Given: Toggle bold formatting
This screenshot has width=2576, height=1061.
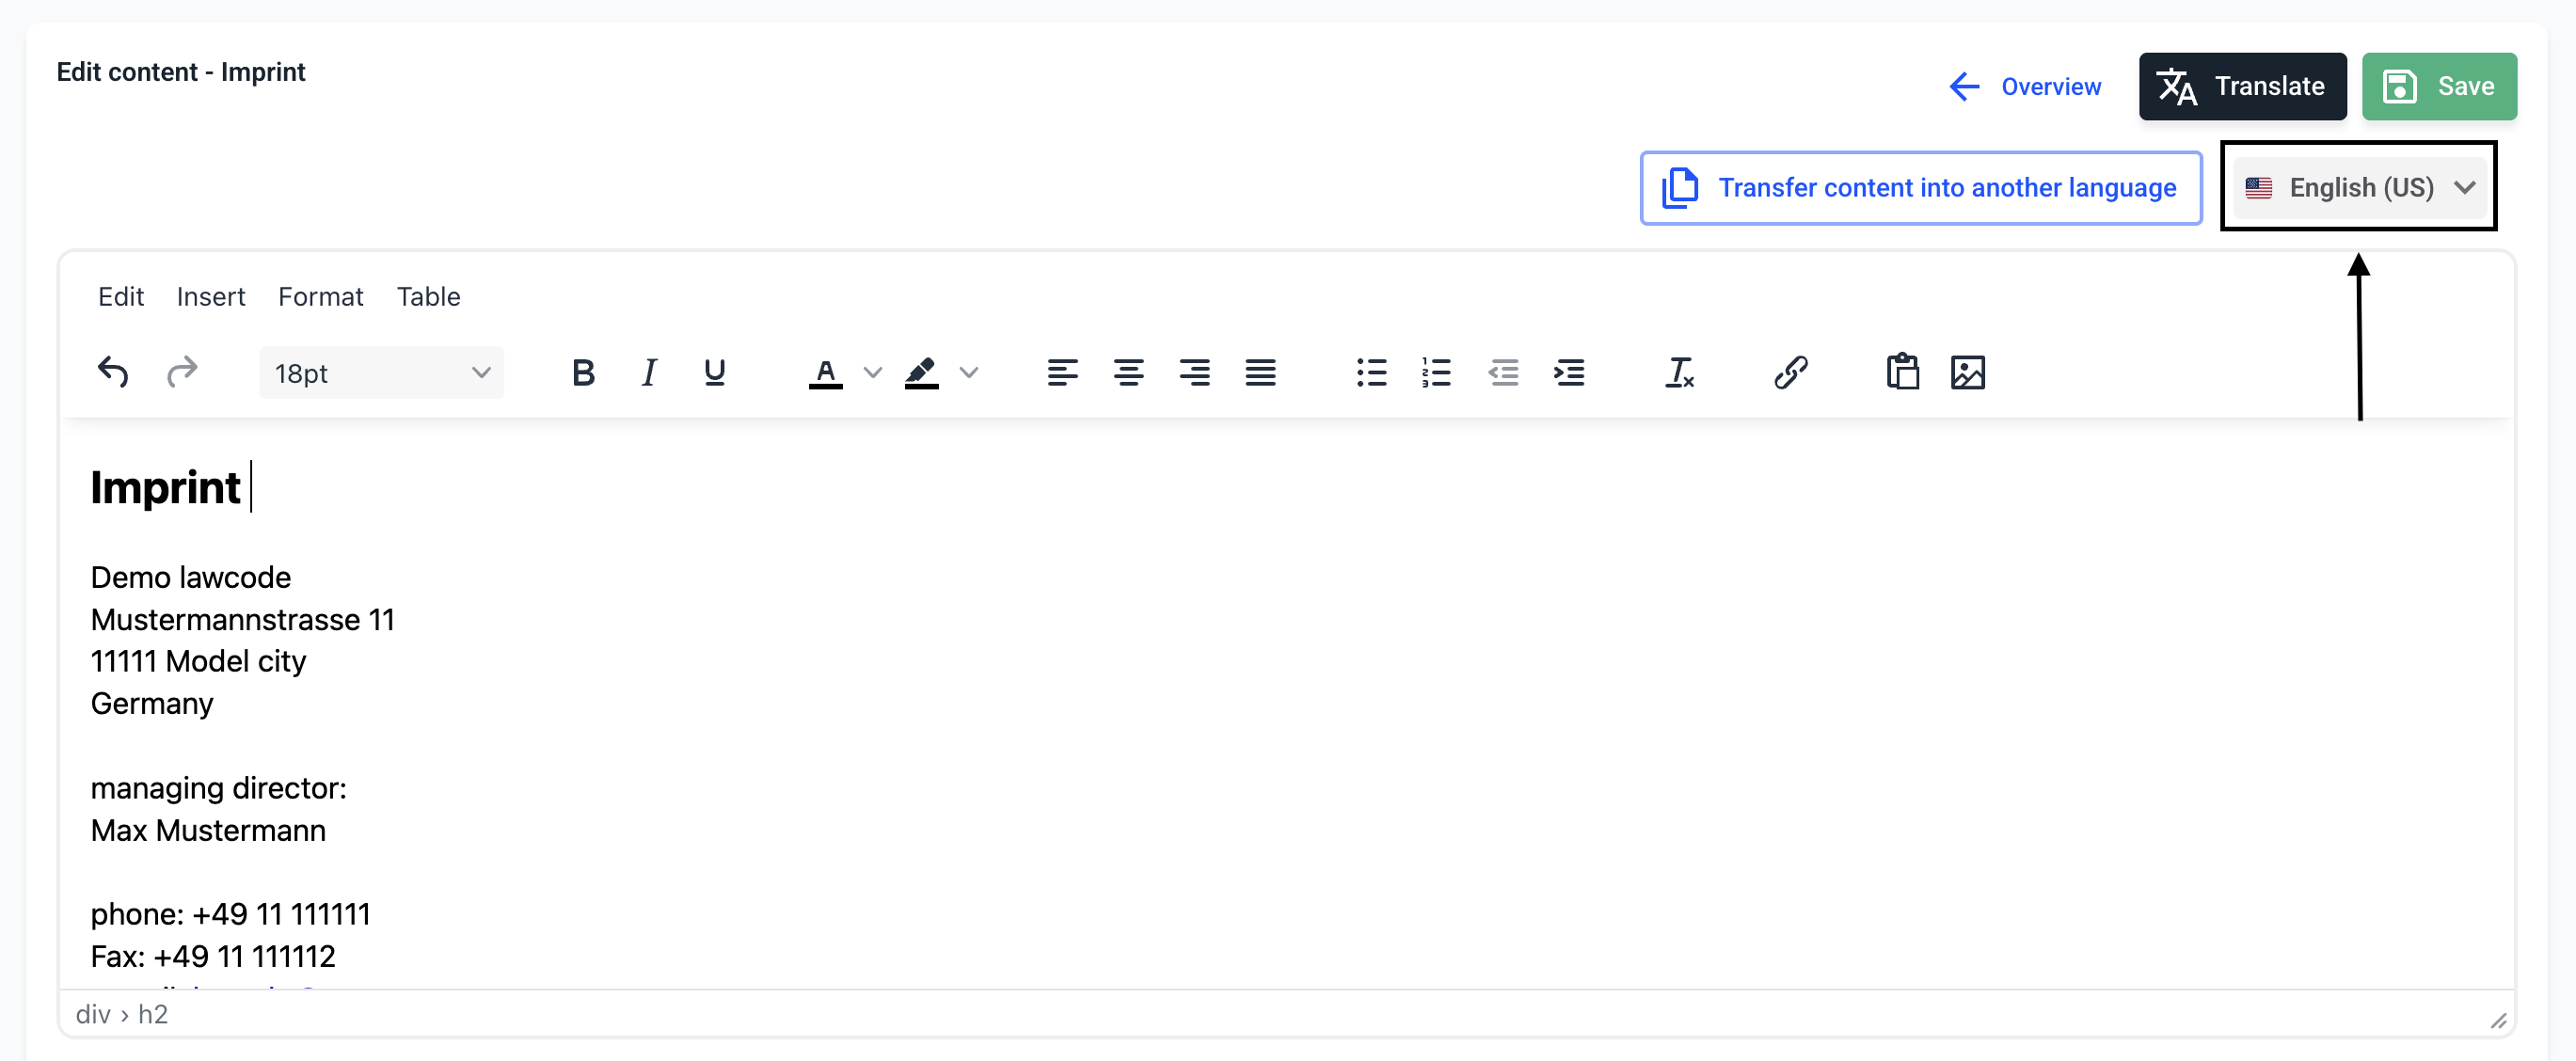Looking at the screenshot, I should (x=583, y=372).
